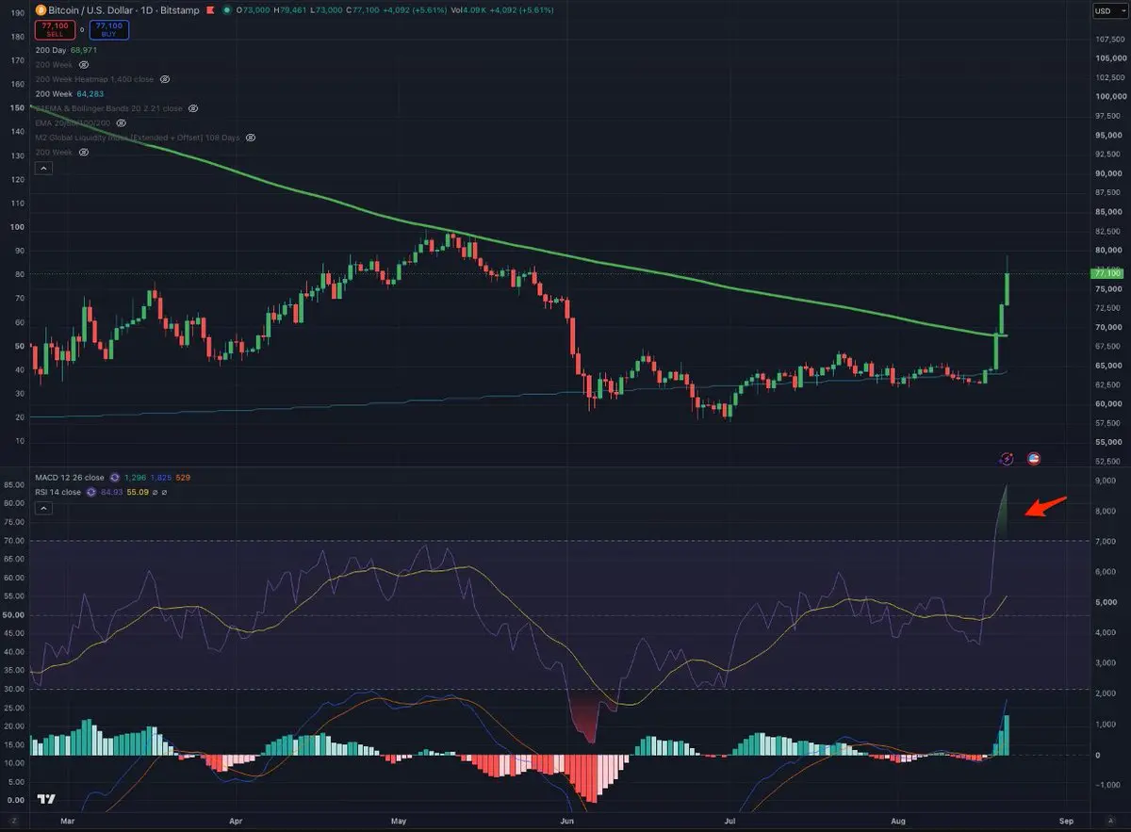Click the blue BUY 77,100 button

point(109,29)
